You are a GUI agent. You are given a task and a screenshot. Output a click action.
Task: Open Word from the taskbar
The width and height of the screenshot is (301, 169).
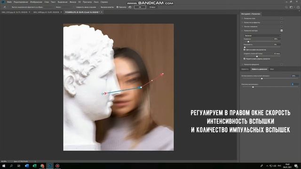pos(27,166)
